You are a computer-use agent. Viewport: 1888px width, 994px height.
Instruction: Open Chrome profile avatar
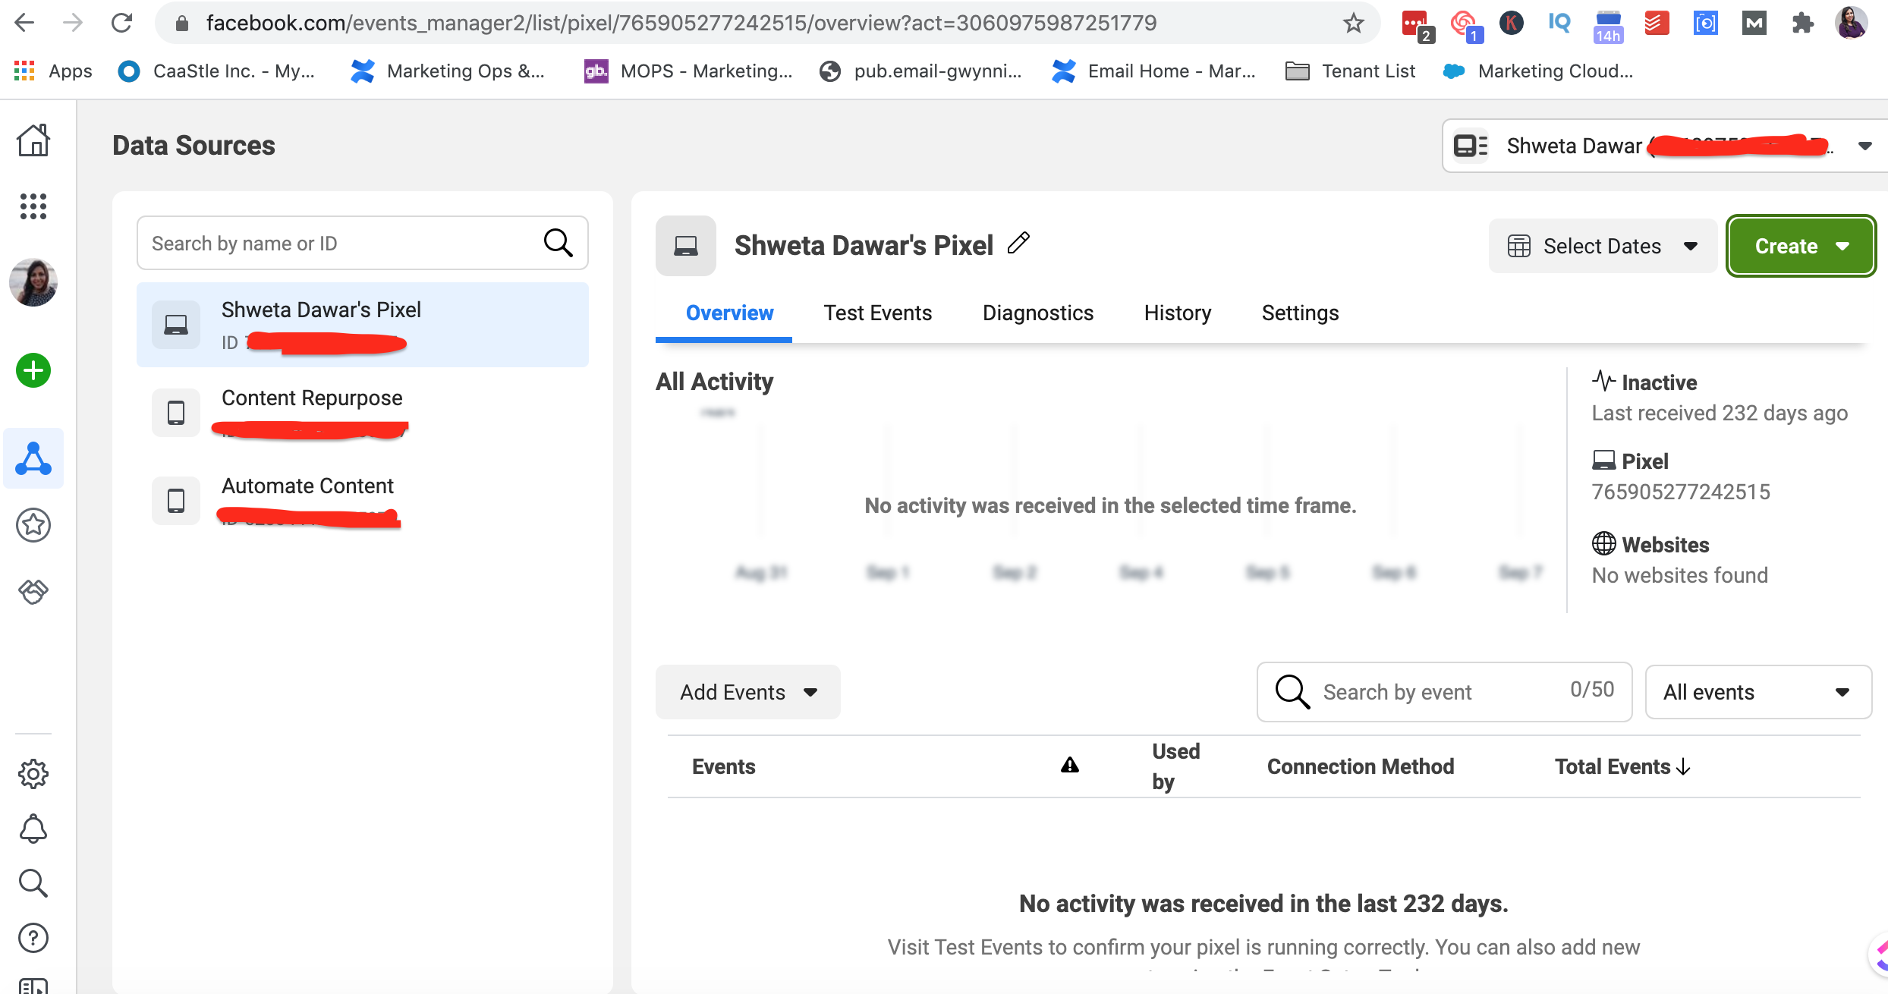pos(1852,23)
